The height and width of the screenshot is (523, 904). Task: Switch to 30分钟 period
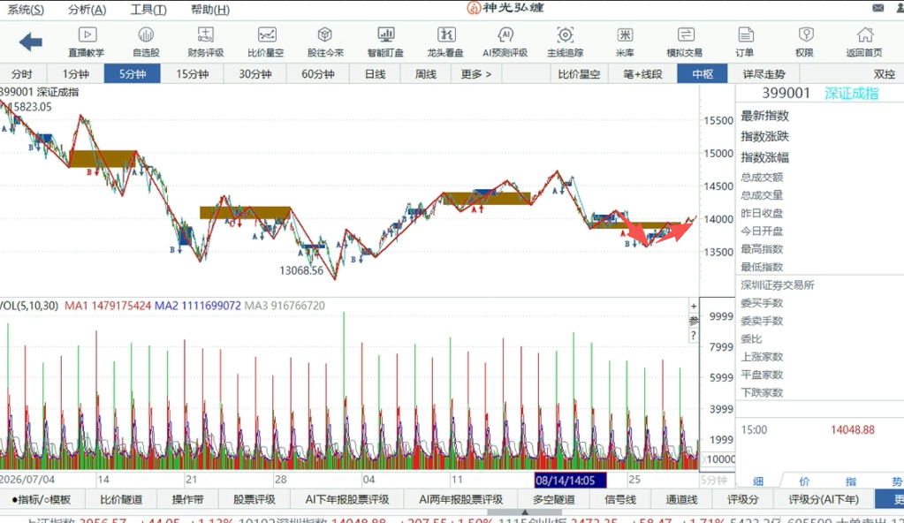[254, 74]
